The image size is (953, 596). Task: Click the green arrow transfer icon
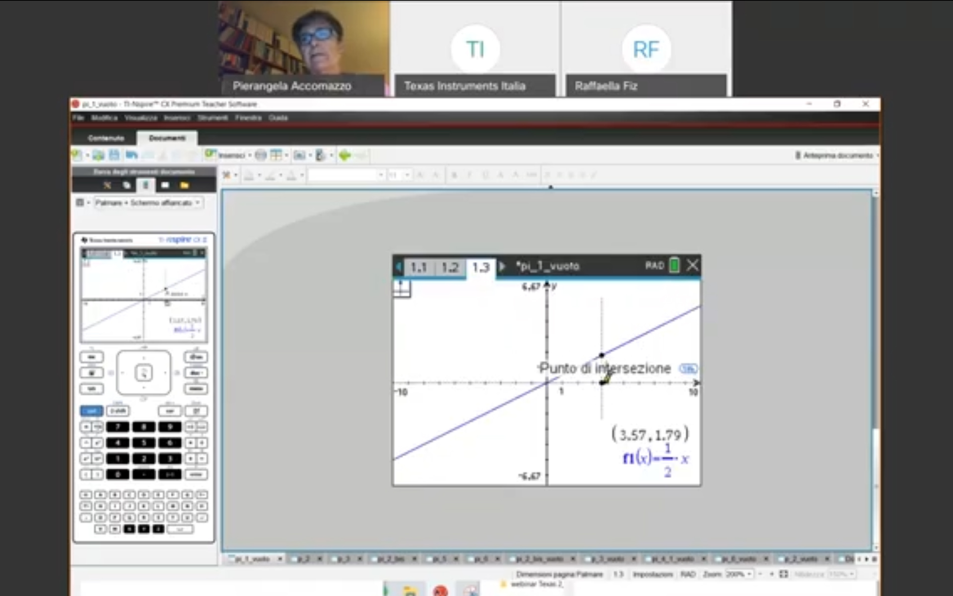(344, 155)
